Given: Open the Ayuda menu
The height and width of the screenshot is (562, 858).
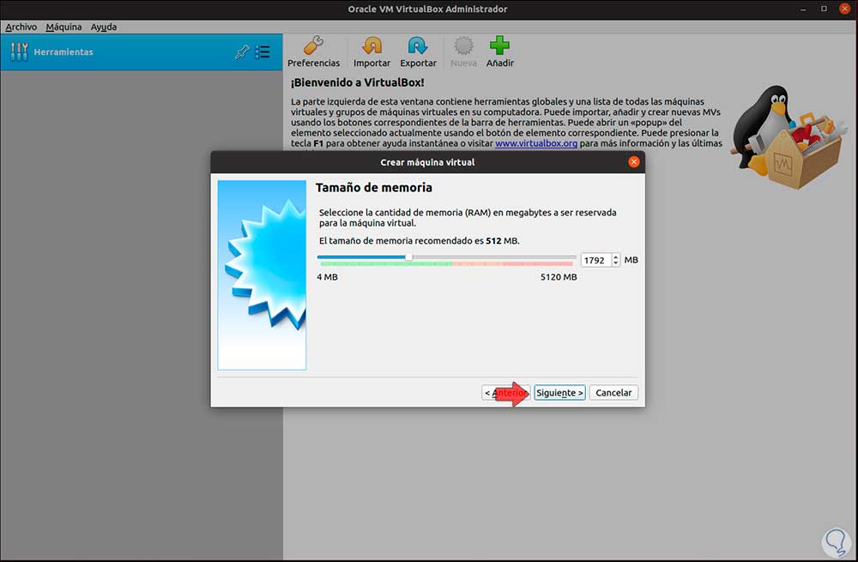Looking at the screenshot, I should pos(104,27).
